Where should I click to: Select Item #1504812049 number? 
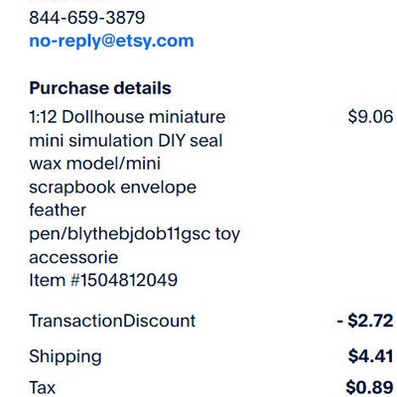pos(103,281)
